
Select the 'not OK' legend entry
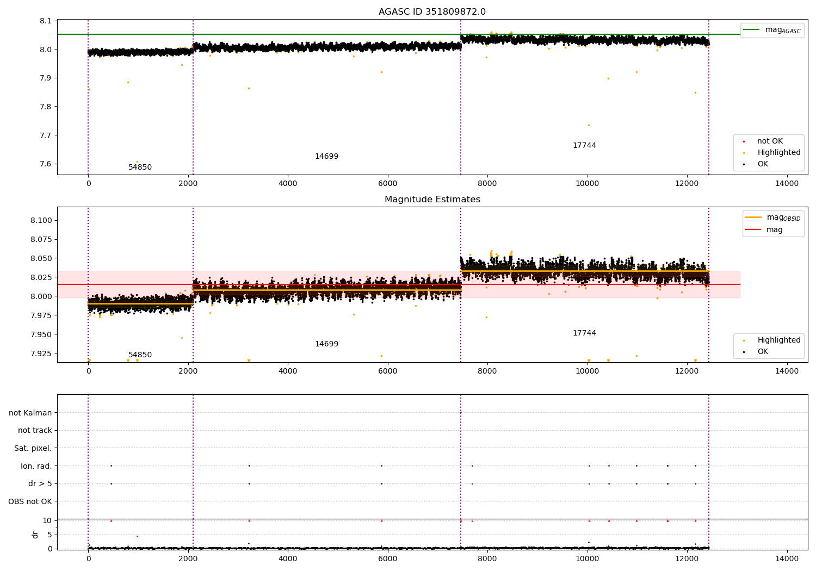[770, 141]
